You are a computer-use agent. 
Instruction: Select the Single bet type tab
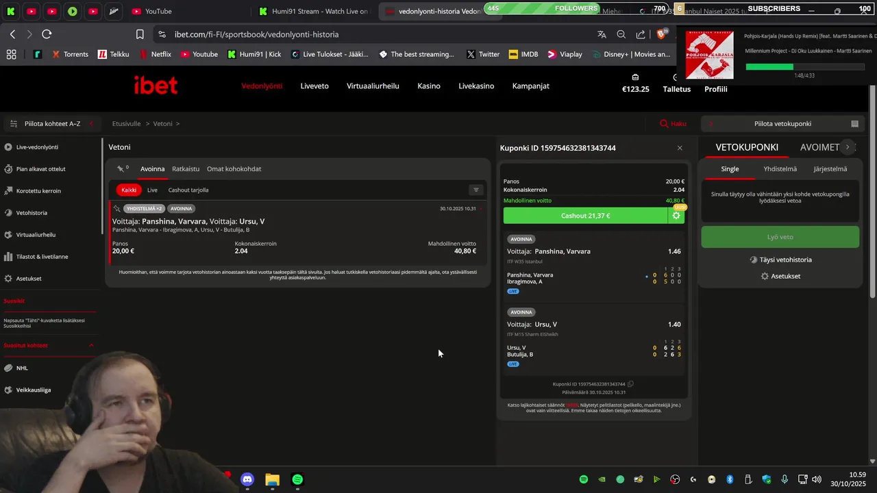[x=730, y=169]
